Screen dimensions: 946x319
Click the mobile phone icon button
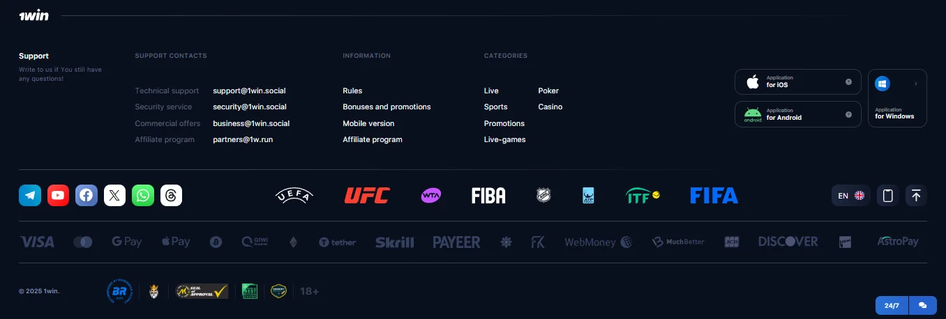[887, 196]
